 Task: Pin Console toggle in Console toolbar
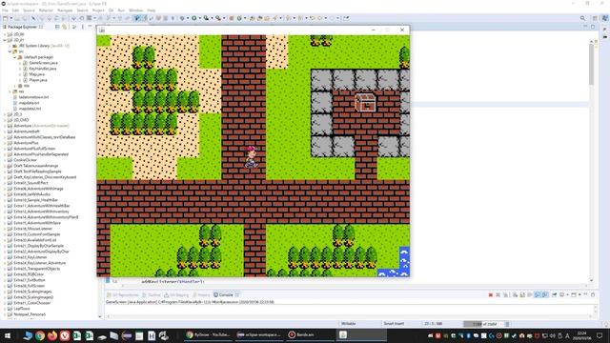click(554, 294)
